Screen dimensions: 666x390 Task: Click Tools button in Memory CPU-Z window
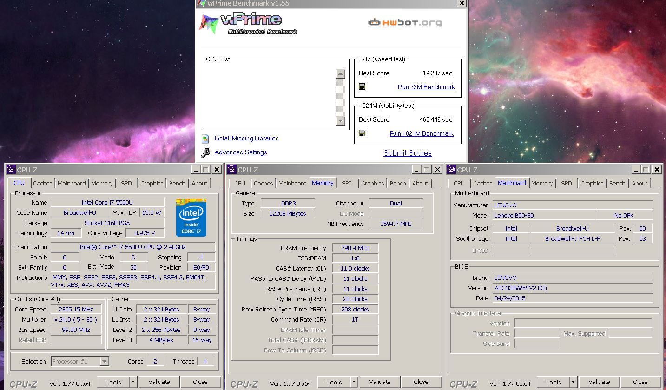(334, 382)
